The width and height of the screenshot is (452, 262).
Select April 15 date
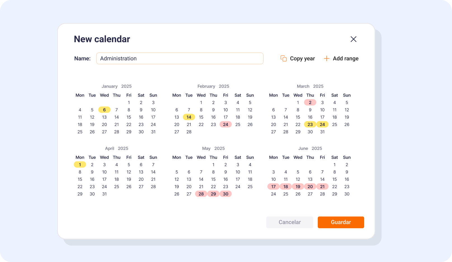(80, 179)
